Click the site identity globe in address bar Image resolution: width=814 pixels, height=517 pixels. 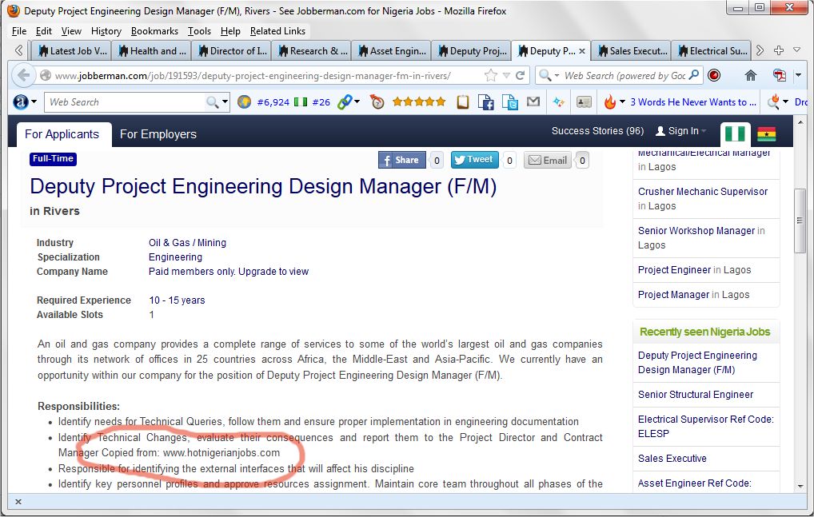[46, 76]
